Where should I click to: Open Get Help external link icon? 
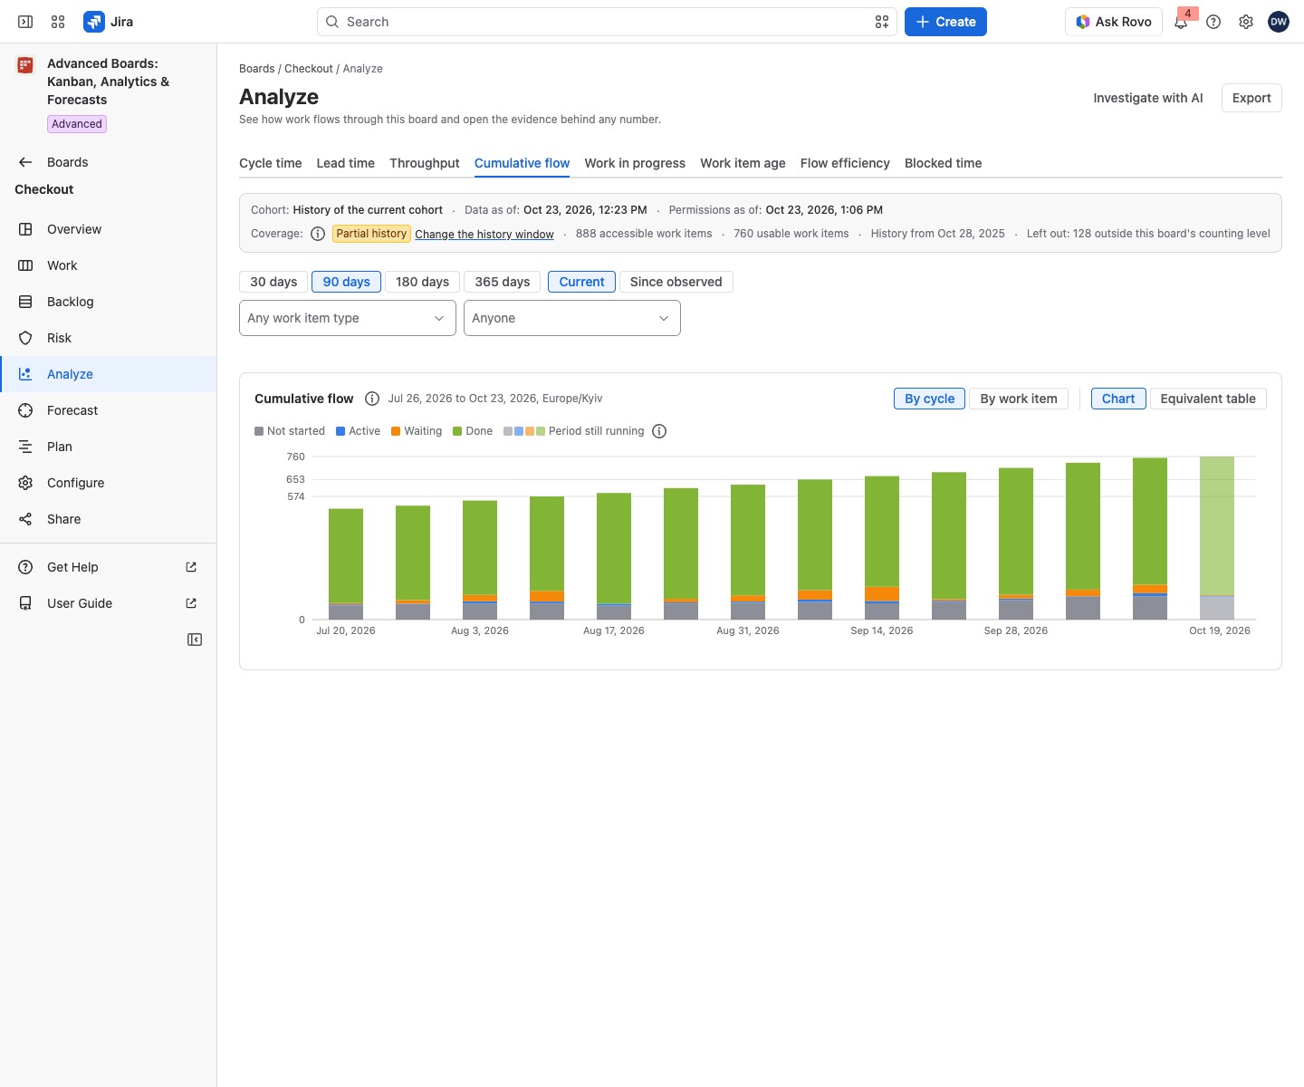click(191, 567)
